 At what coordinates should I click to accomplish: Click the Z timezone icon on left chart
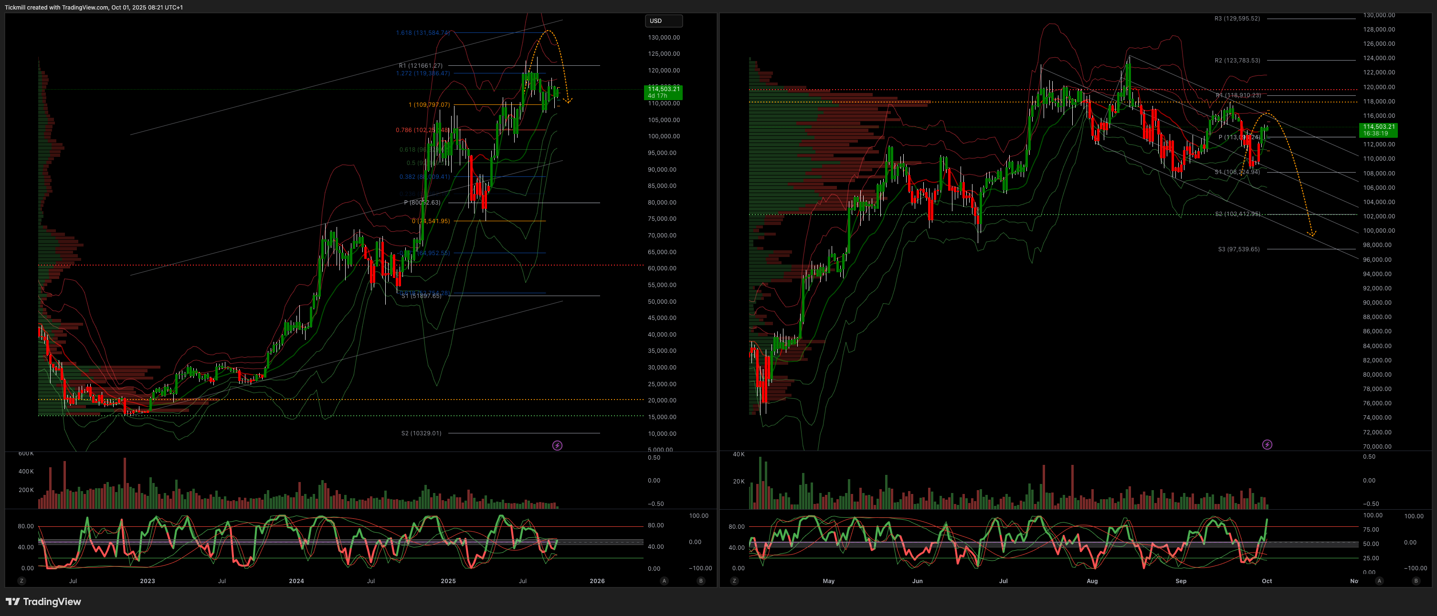coord(21,581)
